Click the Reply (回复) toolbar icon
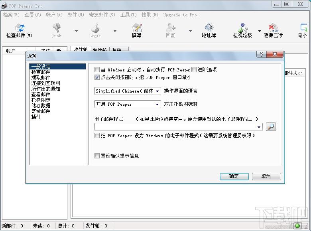 (171, 28)
